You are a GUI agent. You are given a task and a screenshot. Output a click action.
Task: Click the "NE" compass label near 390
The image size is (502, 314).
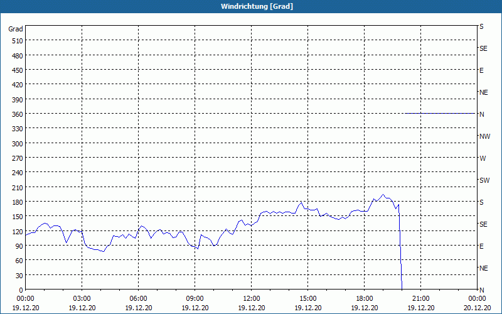pyautogui.click(x=483, y=92)
